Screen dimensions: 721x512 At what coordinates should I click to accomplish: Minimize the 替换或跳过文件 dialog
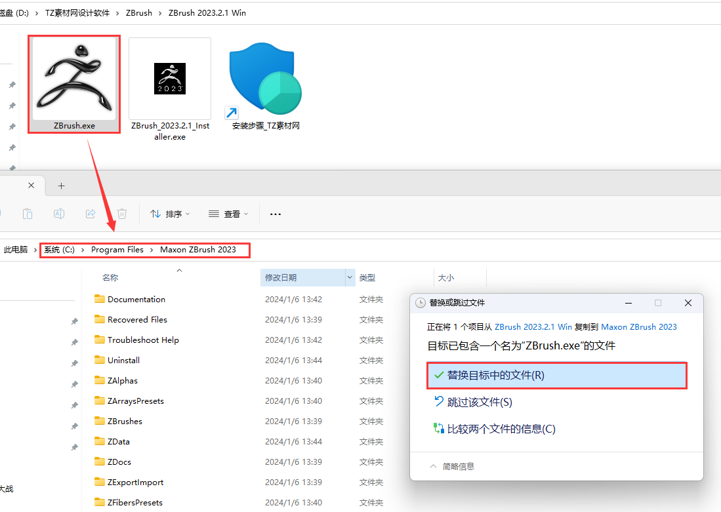628,303
